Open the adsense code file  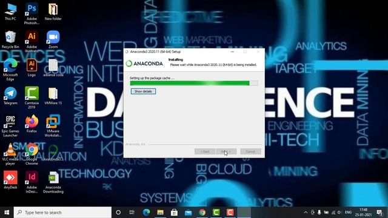pyautogui.click(x=53, y=68)
